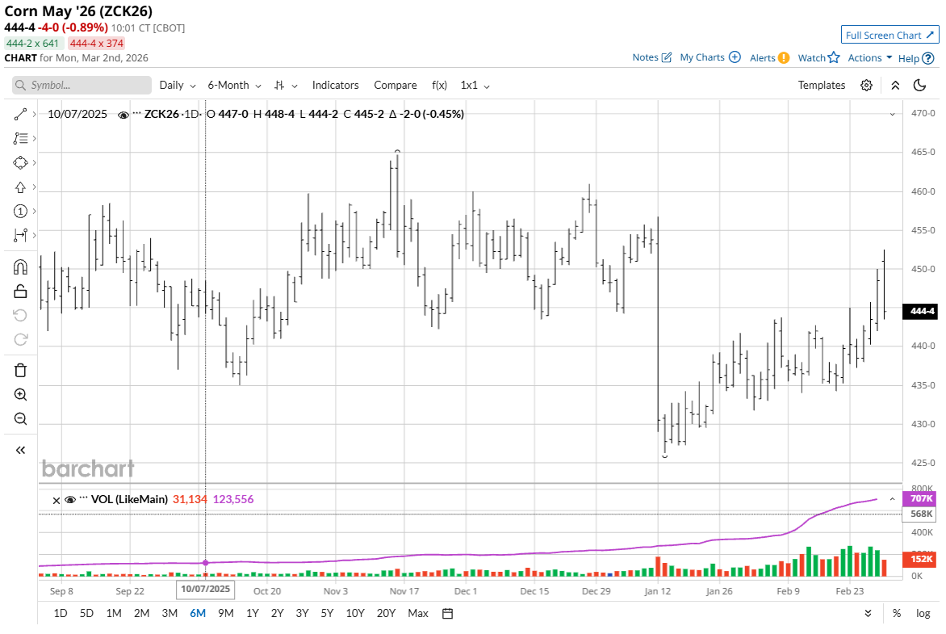Select the arrow marker tool
This screenshot has height=634, width=946.
(x=20, y=187)
